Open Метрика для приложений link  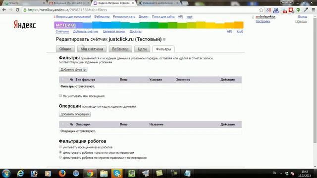[73, 17]
